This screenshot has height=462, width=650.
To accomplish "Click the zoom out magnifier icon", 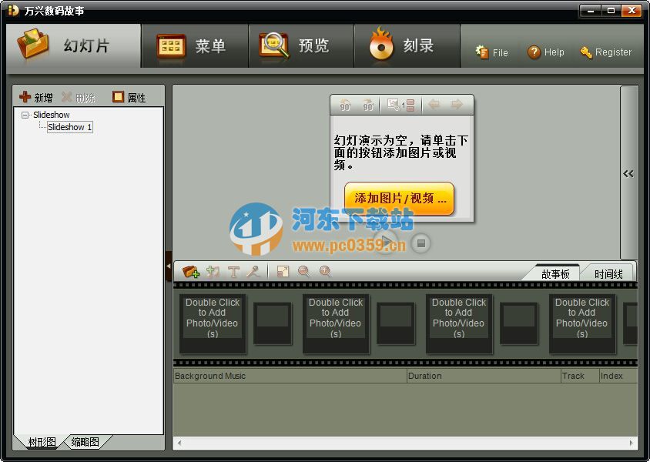I will (303, 271).
